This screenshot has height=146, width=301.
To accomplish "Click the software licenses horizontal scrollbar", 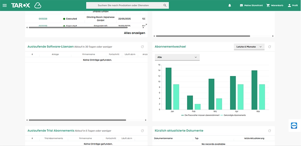I will 77,120.
